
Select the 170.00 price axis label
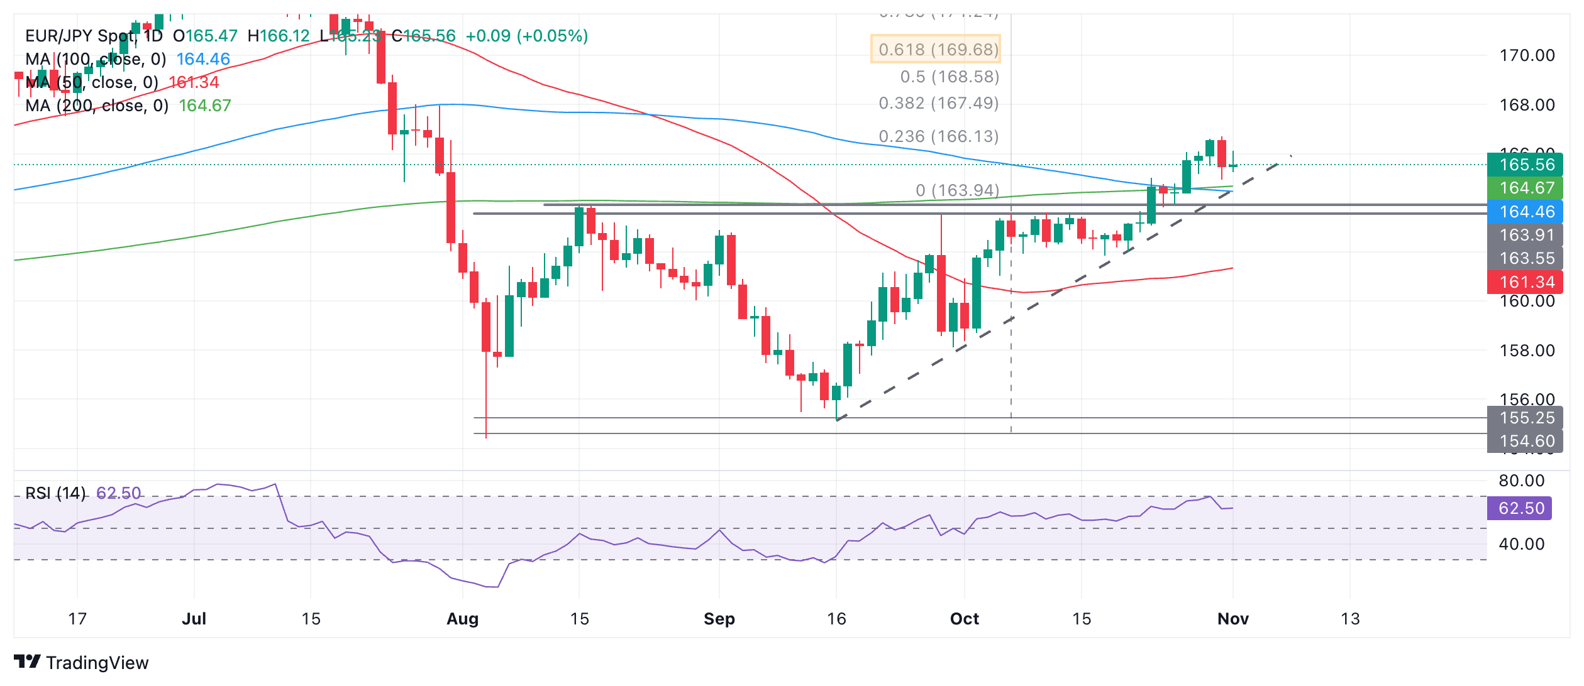tap(1527, 55)
